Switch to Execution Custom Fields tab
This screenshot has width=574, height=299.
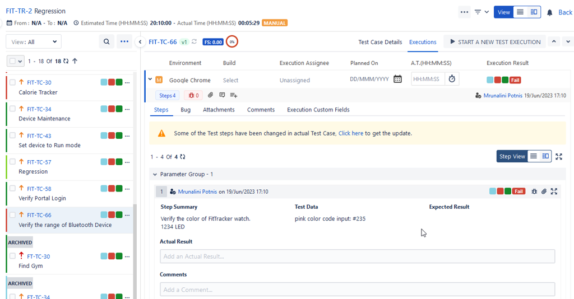[318, 110]
